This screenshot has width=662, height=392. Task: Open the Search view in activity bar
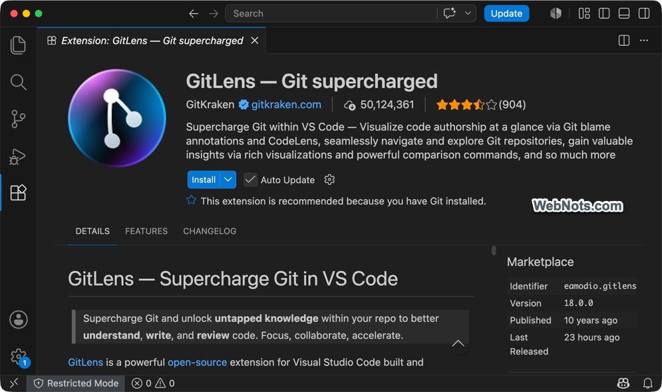click(x=18, y=82)
